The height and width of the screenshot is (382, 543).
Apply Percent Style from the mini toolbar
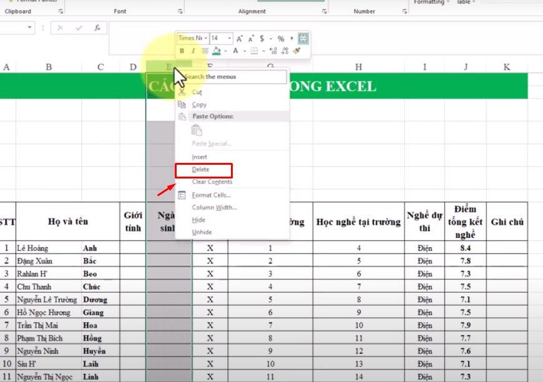[x=281, y=39]
